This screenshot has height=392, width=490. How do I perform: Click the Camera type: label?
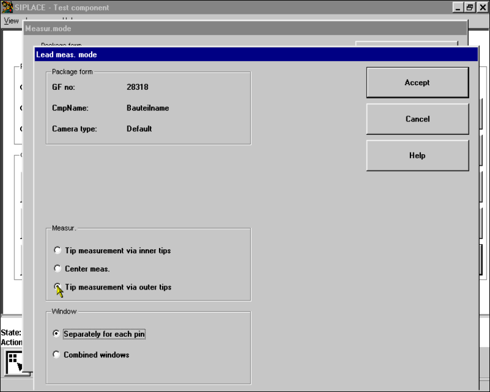74,129
